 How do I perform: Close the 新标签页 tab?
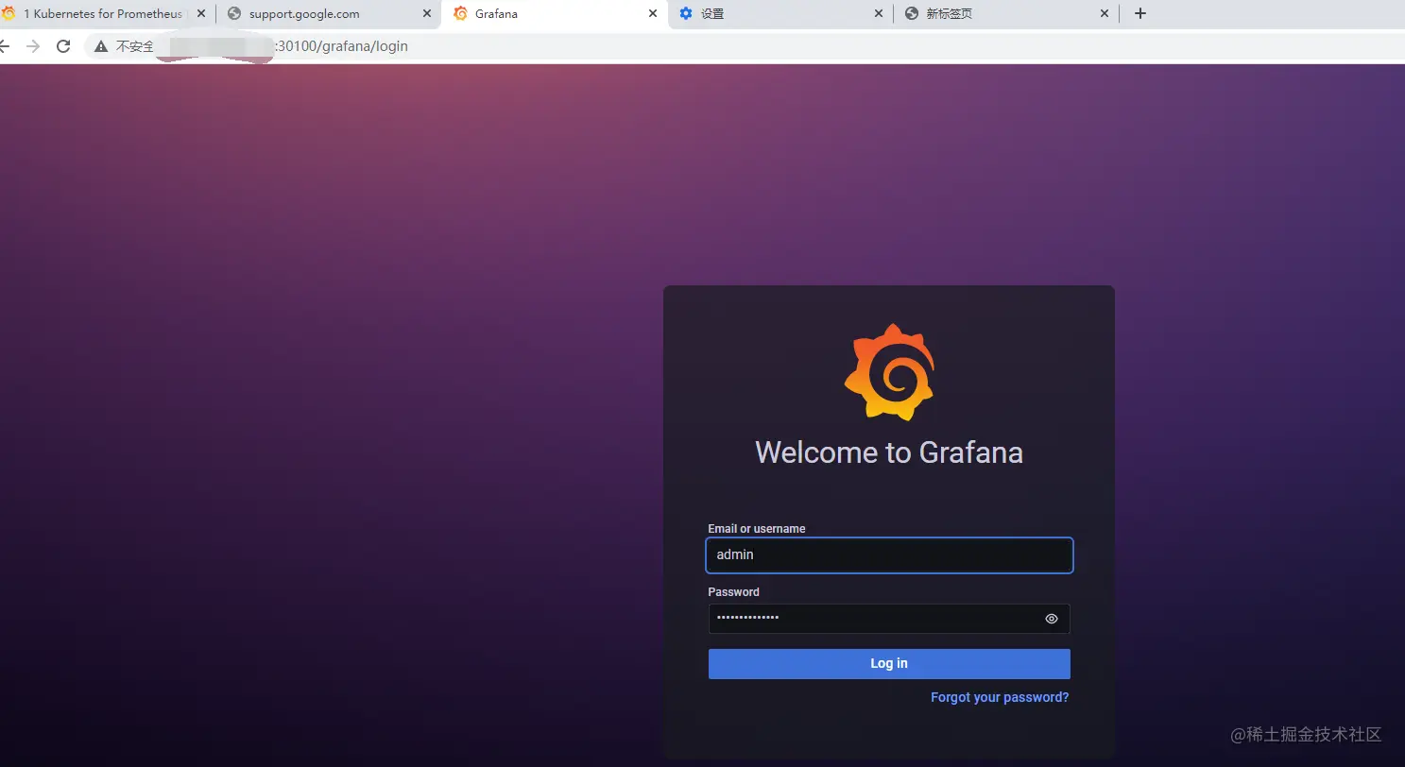click(1105, 13)
